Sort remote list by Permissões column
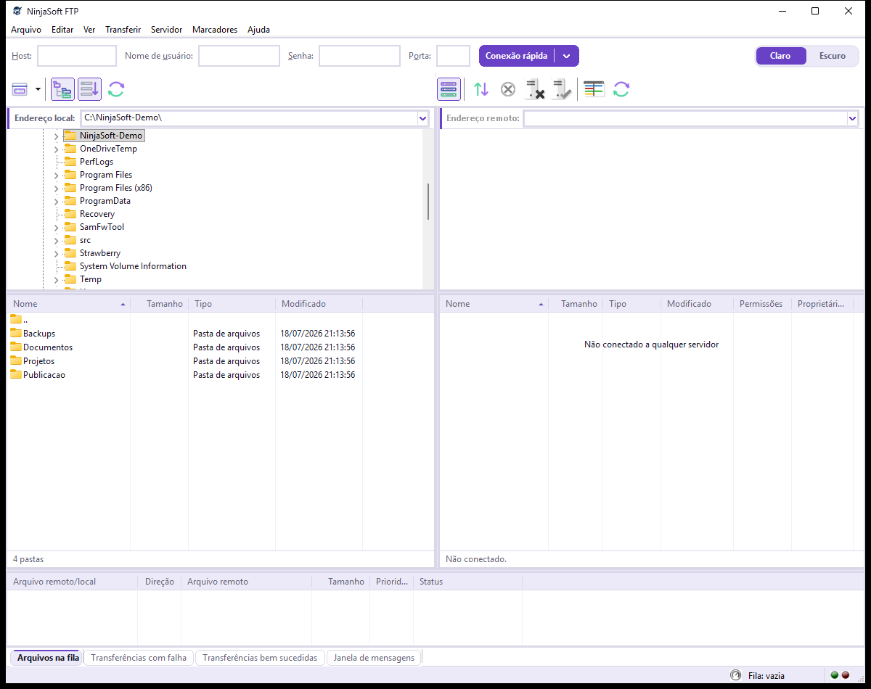 [x=762, y=304]
